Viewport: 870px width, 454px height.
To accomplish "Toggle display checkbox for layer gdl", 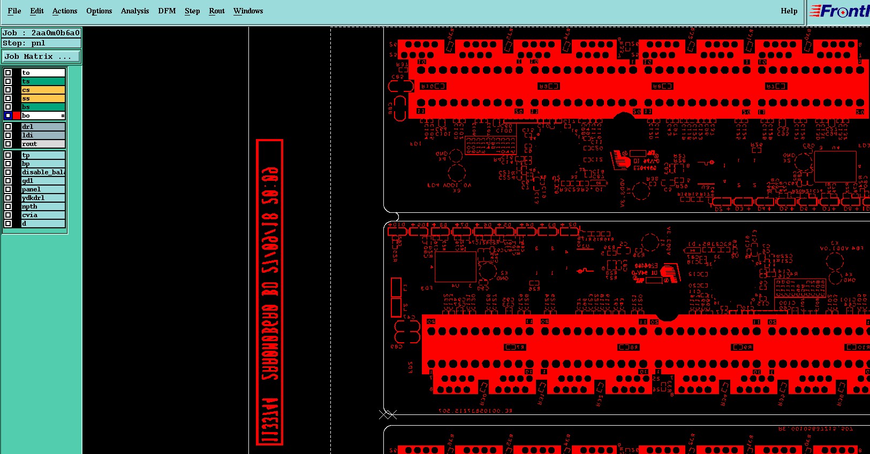I will coord(8,181).
